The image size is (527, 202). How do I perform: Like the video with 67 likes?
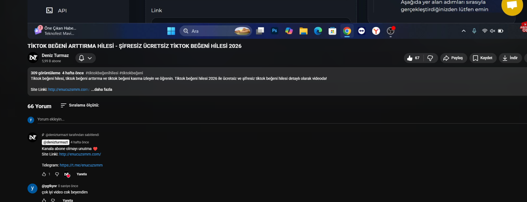414,58
